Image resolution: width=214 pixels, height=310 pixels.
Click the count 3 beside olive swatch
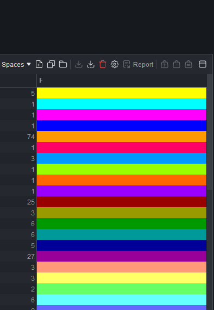coord(33,213)
